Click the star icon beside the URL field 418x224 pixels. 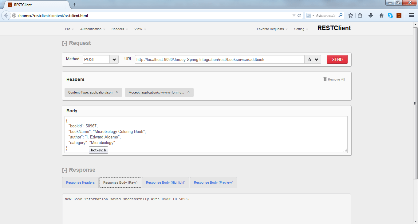(310, 59)
